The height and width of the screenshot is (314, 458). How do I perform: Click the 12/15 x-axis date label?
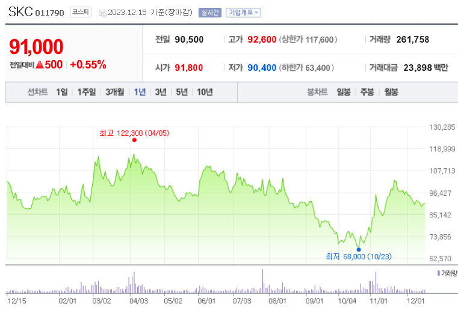(x=17, y=301)
